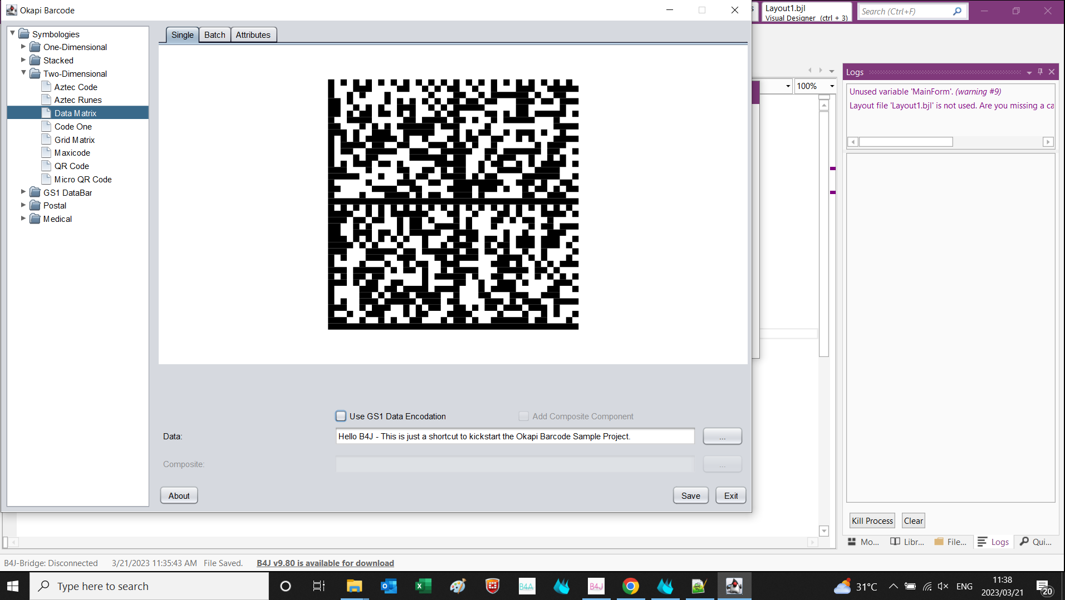
Task: Switch to the Attributes tab
Action: 253,34
